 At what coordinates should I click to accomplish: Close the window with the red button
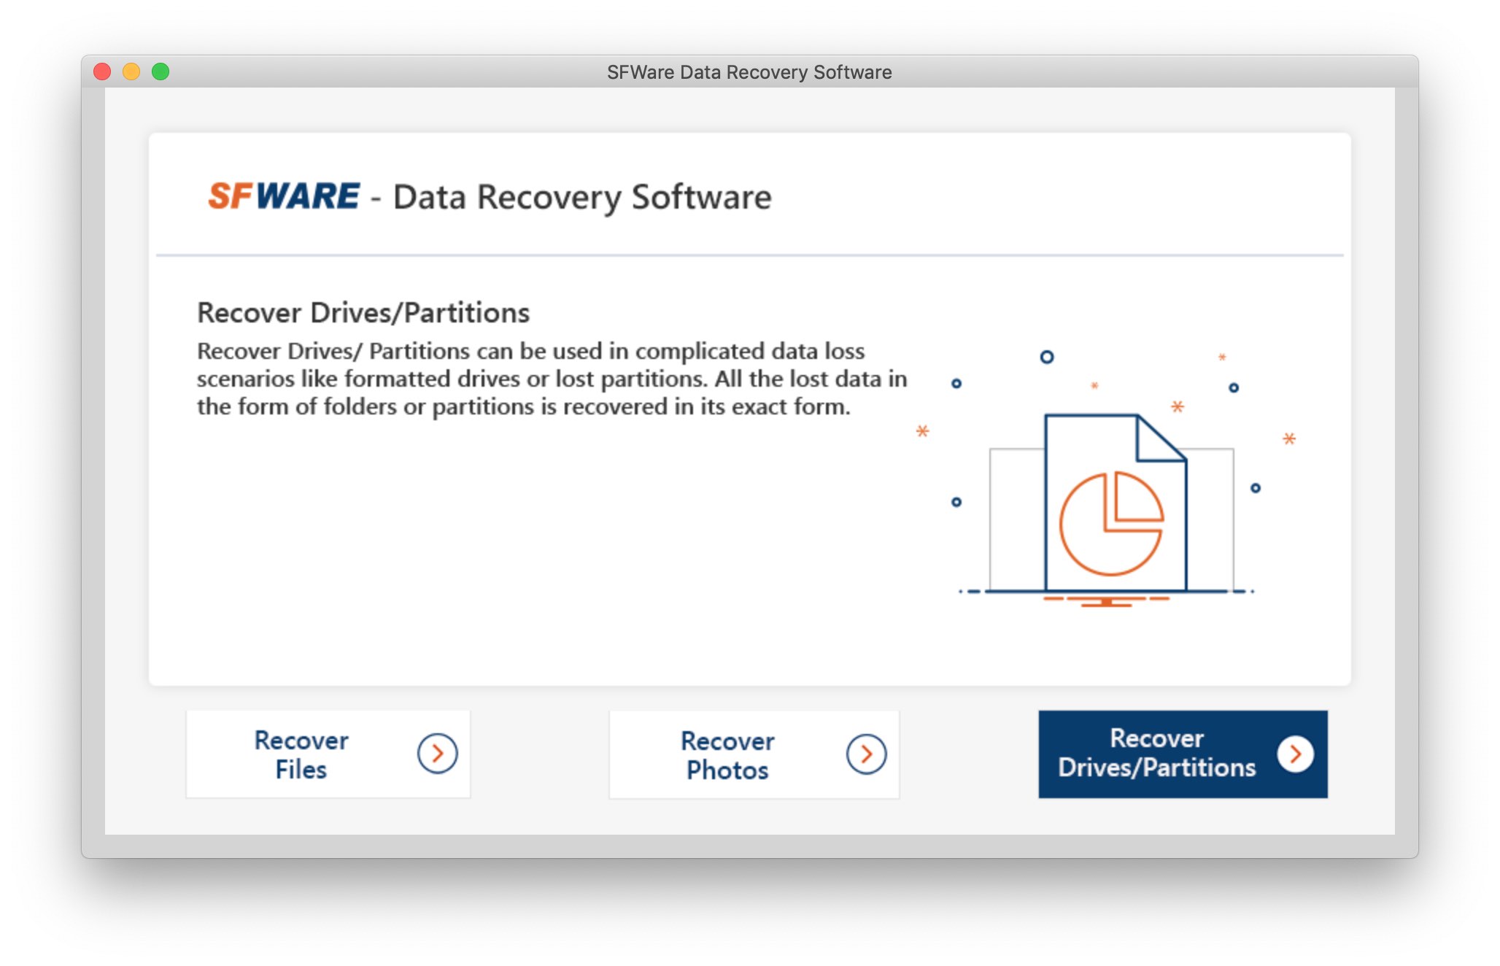(x=102, y=72)
